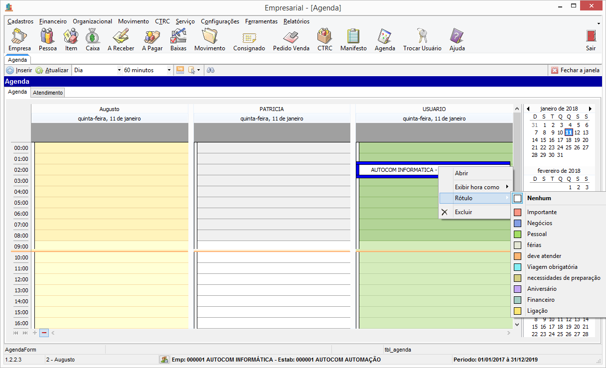Click the Inserir button
606x368 pixels.
[19, 70]
